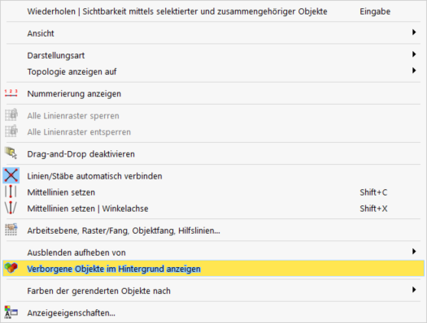
Task: Click the Shift+X shortcut label
Action: point(373,209)
